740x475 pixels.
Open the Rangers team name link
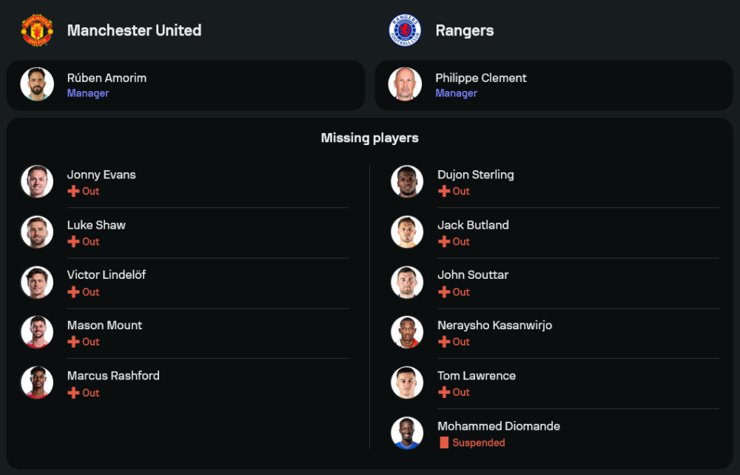(x=464, y=30)
